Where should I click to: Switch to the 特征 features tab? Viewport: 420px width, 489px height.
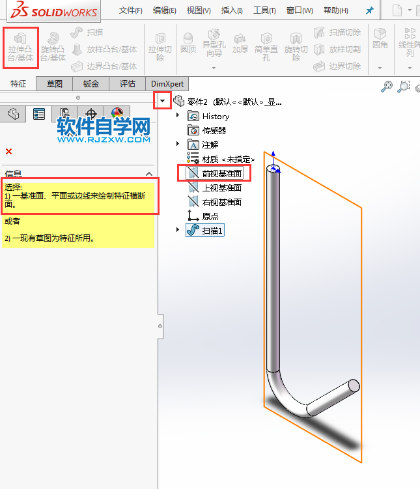click(x=18, y=83)
